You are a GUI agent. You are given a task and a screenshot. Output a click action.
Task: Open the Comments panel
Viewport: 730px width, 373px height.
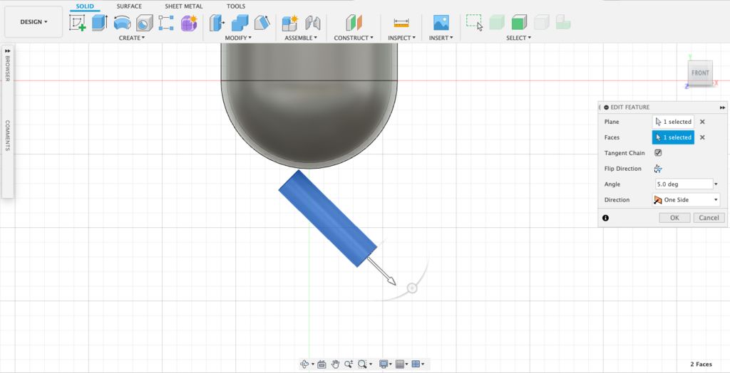7,135
